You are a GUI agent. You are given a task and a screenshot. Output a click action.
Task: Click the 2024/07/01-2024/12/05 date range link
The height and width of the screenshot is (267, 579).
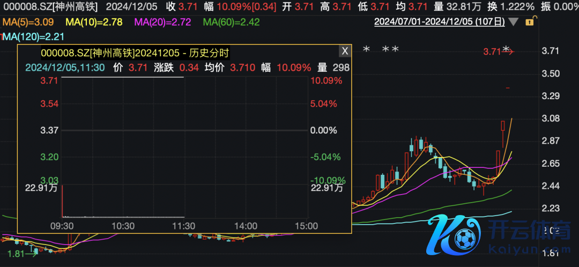pyautogui.click(x=439, y=22)
